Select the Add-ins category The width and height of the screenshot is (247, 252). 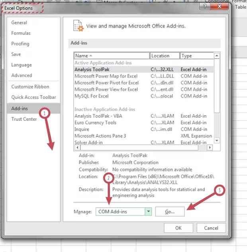pyautogui.click(x=33, y=108)
